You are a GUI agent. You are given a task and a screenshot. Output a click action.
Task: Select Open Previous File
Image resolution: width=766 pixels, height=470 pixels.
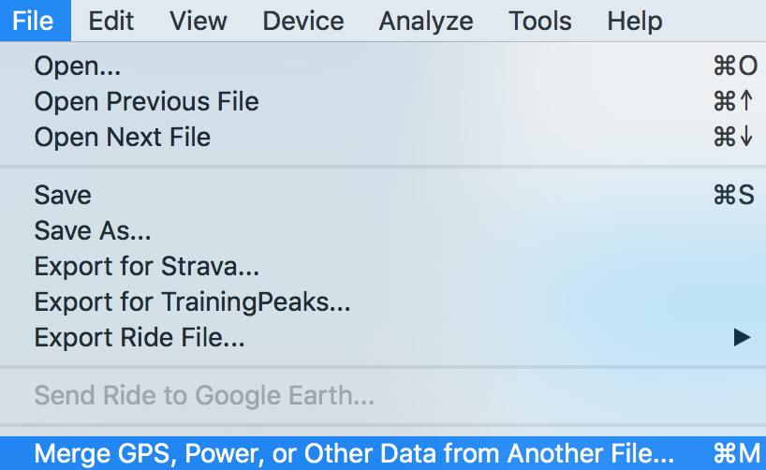click(146, 101)
